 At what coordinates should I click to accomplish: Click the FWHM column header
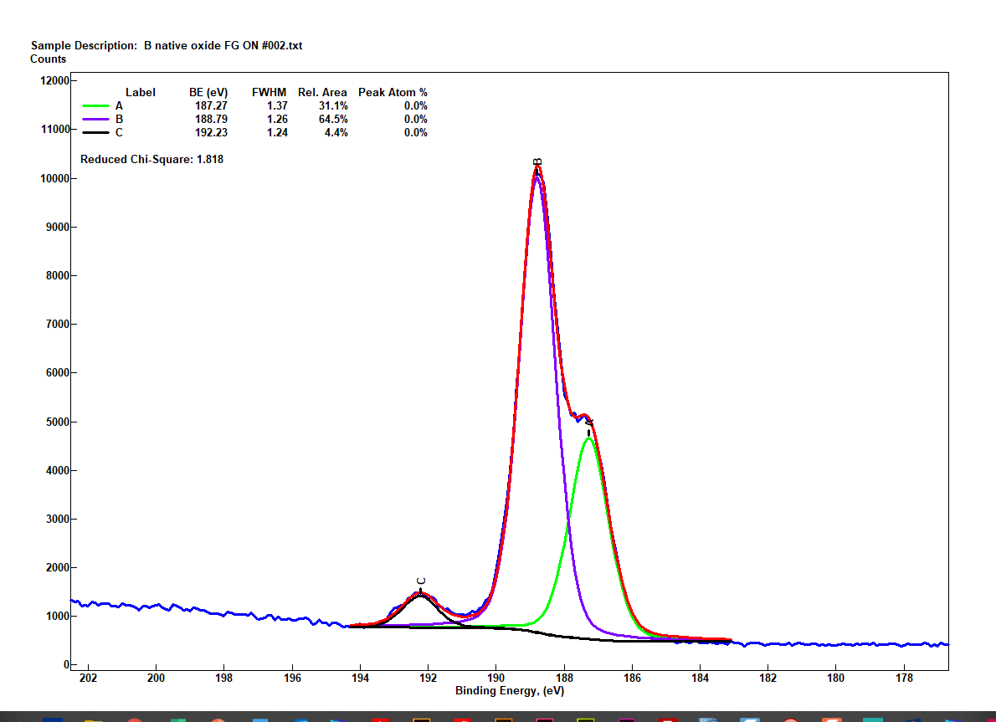click(270, 92)
